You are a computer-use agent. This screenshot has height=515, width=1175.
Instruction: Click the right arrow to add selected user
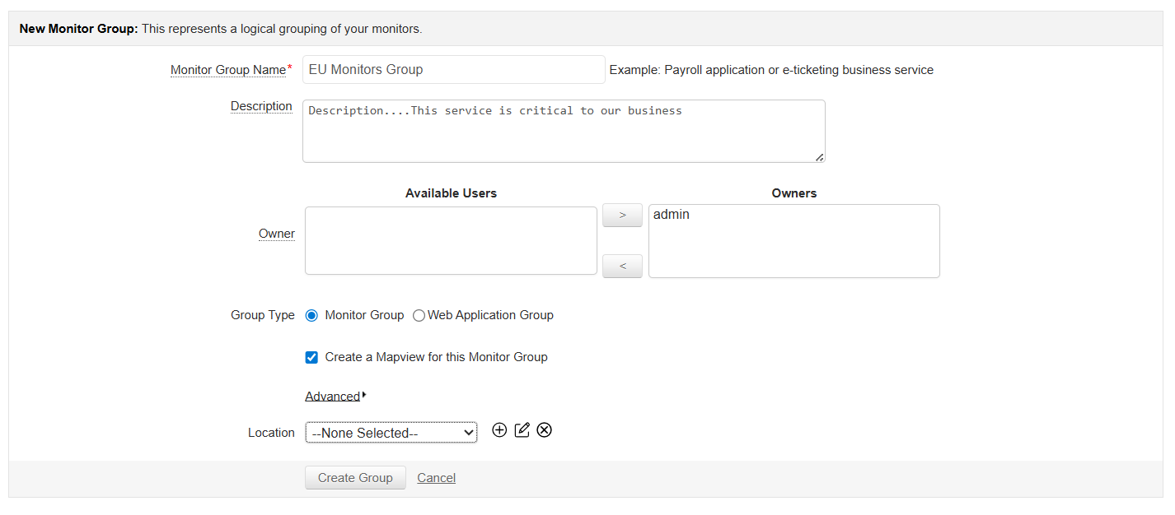pyautogui.click(x=622, y=215)
